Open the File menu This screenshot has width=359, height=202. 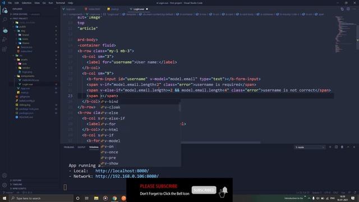pyautogui.click(x=10, y=3)
